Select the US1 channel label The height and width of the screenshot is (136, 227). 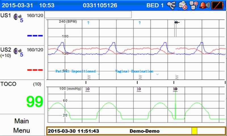tap(6, 15)
